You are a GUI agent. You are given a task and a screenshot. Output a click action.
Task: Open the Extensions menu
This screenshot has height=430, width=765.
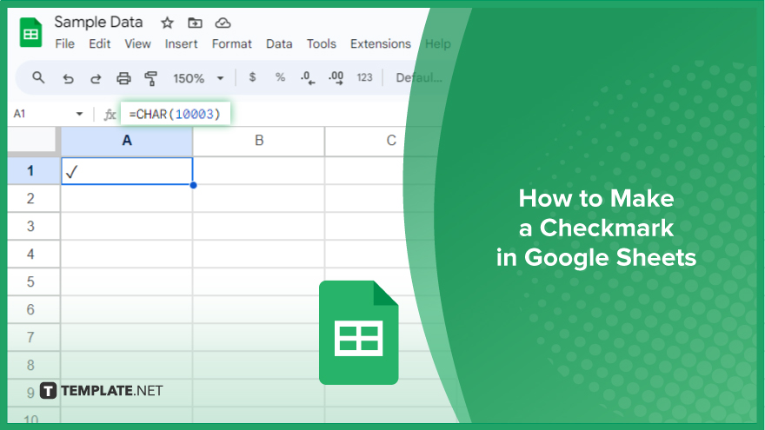pyautogui.click(x=381, y=44)
